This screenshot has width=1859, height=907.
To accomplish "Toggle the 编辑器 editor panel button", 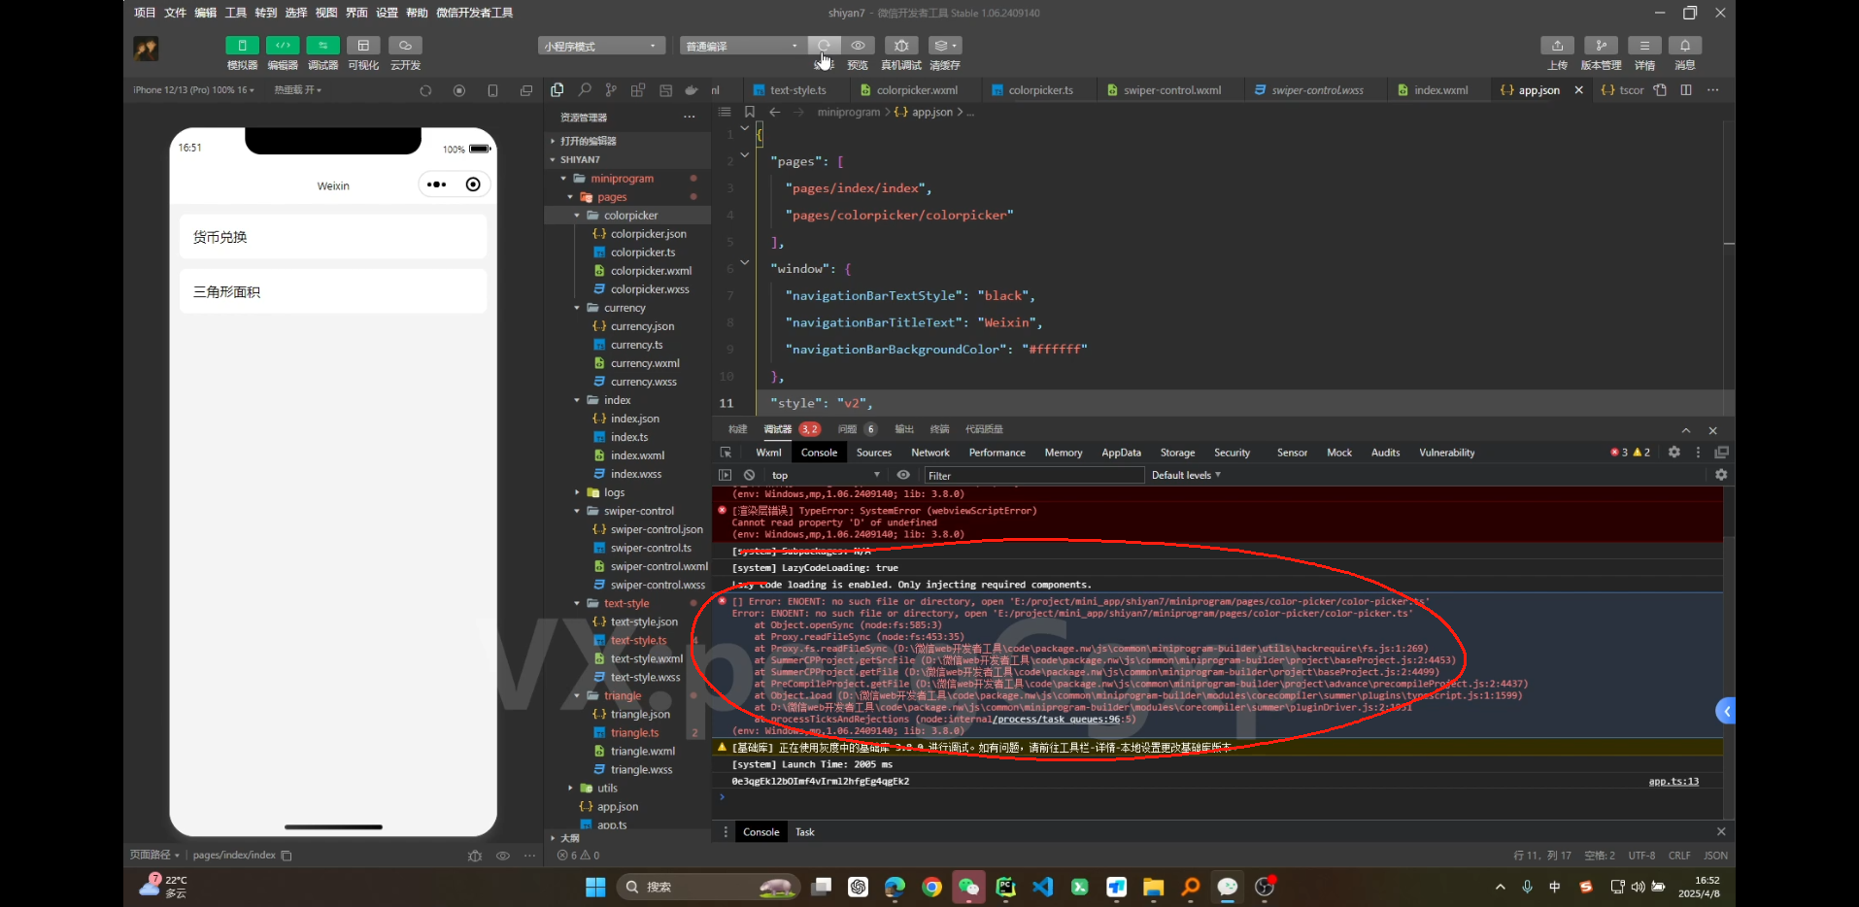I will point(283,46).
